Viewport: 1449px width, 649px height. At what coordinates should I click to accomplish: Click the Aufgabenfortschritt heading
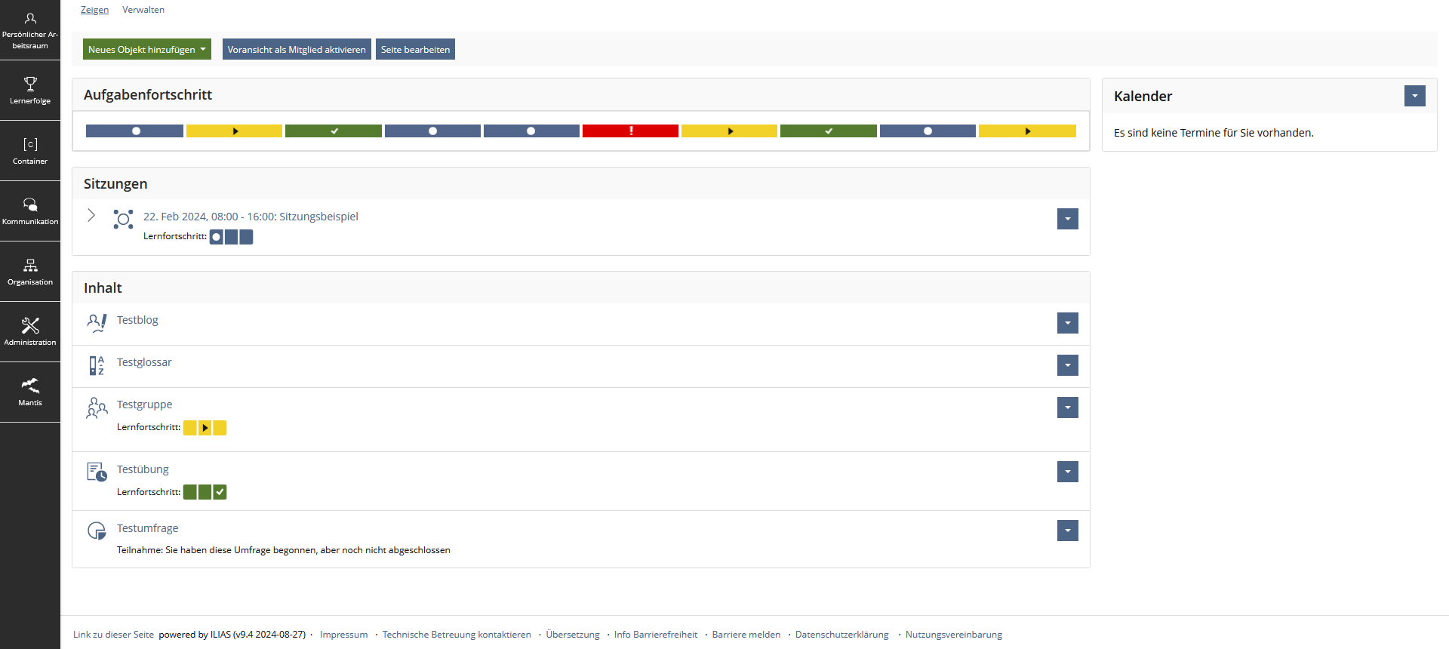pos(148,95)
